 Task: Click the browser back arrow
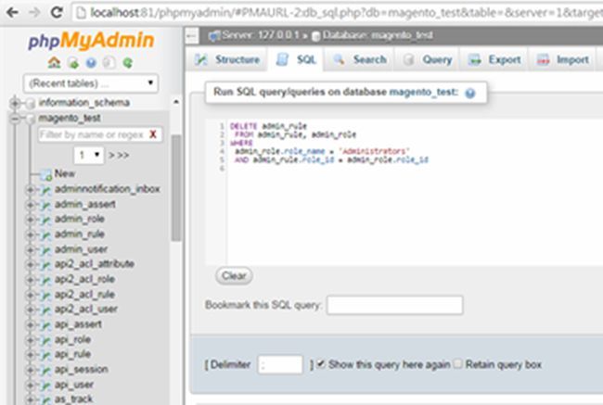click(13, 13)
